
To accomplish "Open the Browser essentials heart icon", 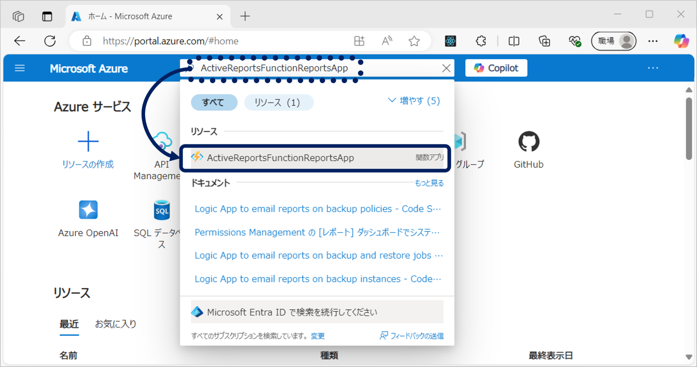I will tap(575, 41).
